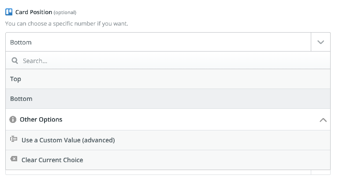Click the partially visible field below dropdown
The width and height of the screenshot is (339, 178).
pyautogui.click(x=158, y=172)
